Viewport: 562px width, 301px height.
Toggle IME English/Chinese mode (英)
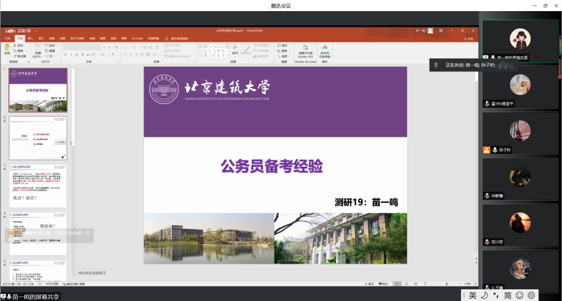pos(472,296)
